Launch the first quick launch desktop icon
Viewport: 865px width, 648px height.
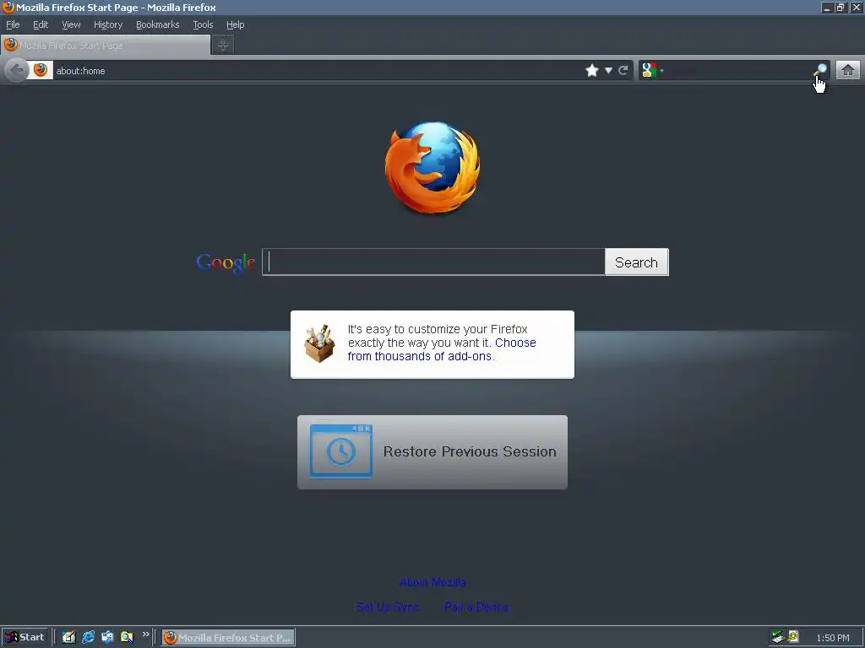pyautogui.click(x=68, y=637)
